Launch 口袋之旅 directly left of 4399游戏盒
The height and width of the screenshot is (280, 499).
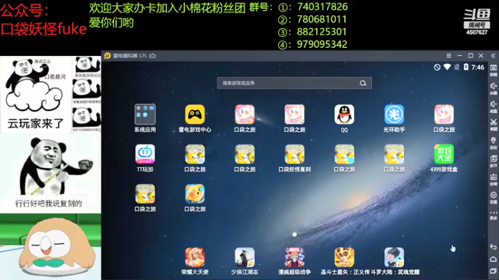(x=394, y=154)
